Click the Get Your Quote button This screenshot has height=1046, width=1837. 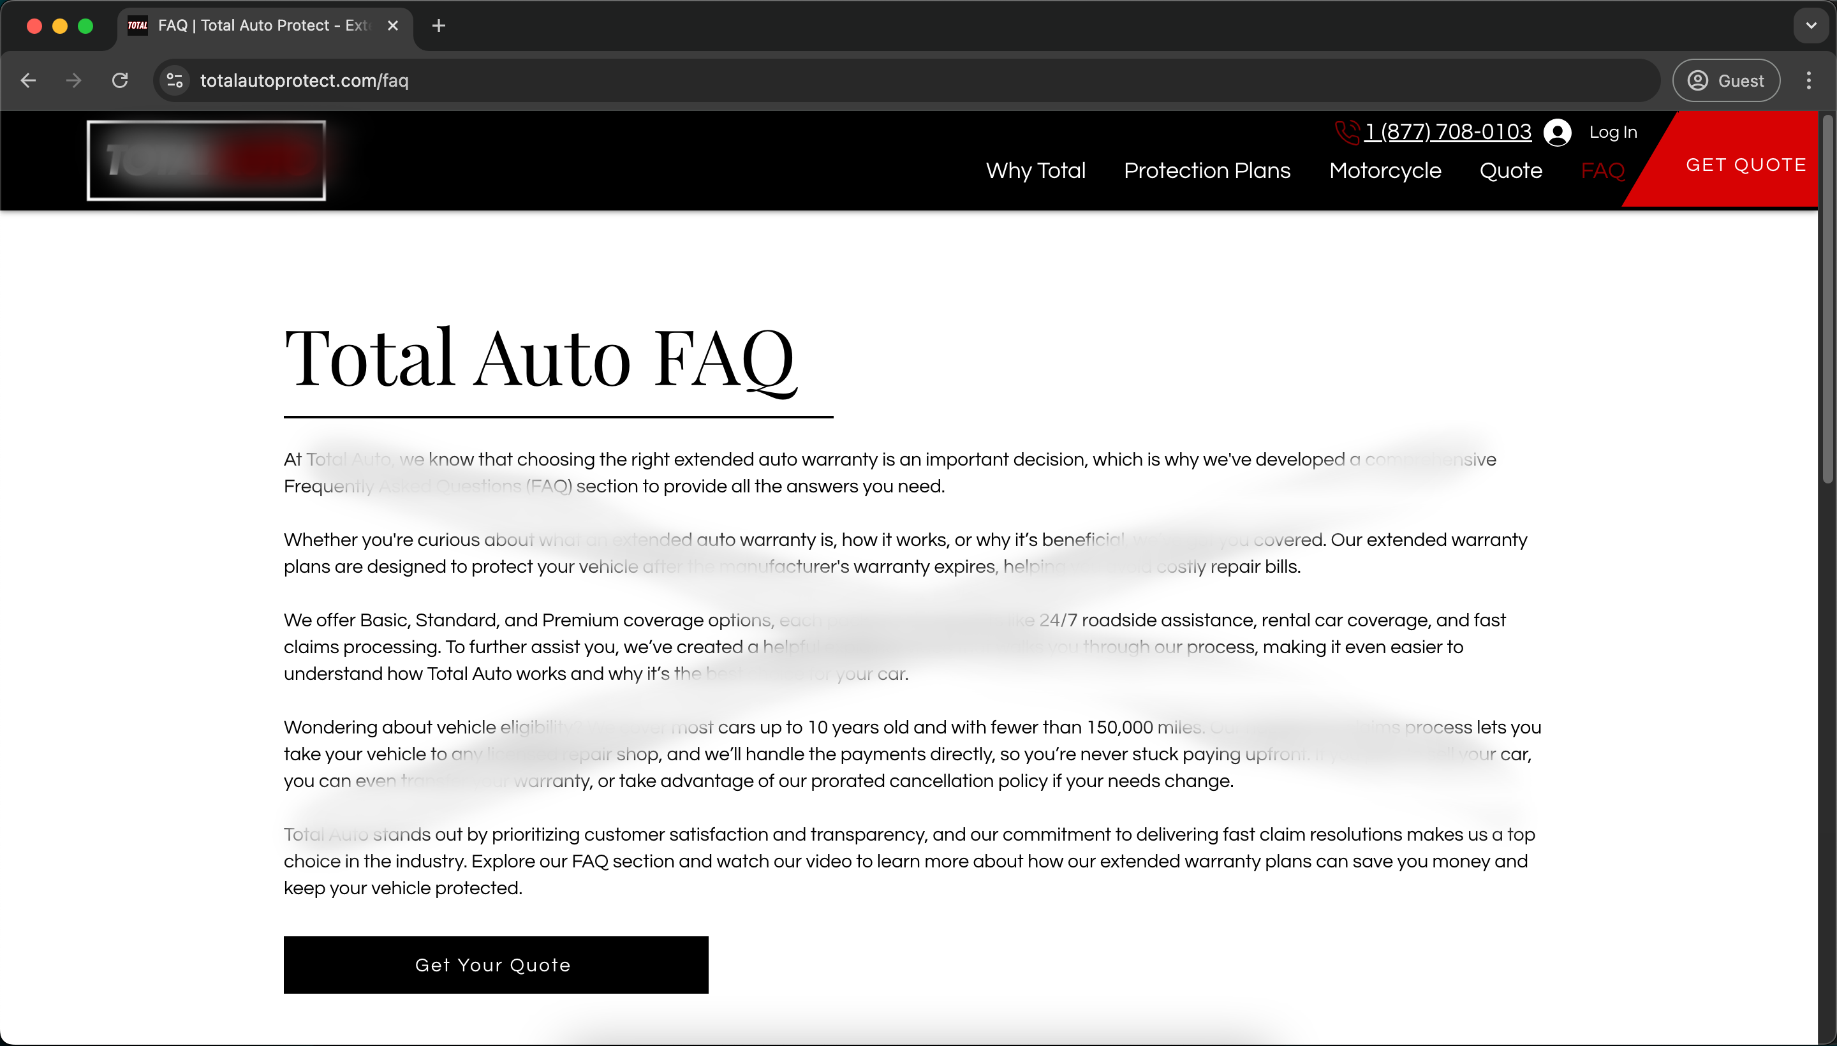pos(496,965)
